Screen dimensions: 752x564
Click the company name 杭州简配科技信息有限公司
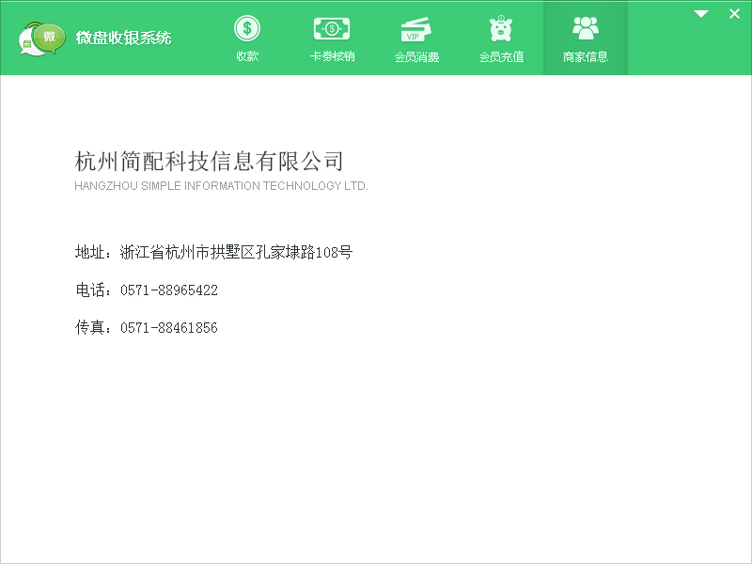[209, 161]
